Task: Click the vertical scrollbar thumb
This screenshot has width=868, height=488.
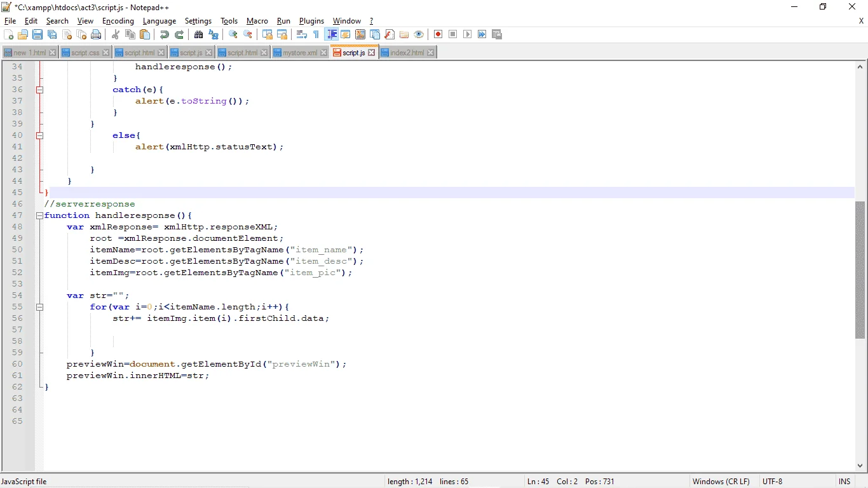Action: pyautogui.click(x=860, y=270)
